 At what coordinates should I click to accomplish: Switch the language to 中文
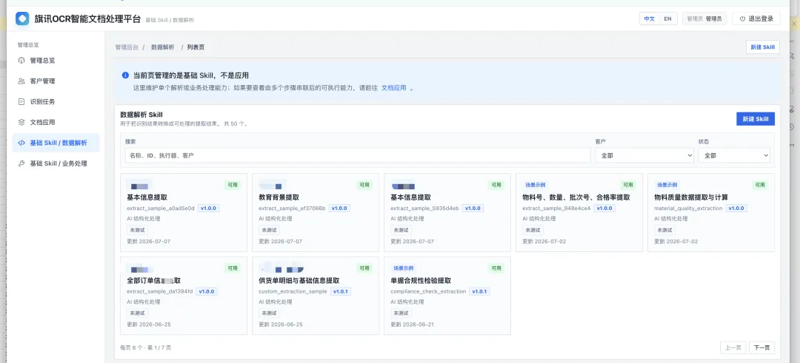tap(649, 18)
